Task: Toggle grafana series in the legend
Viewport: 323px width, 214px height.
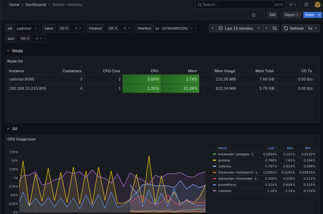Action: [224, 160]
